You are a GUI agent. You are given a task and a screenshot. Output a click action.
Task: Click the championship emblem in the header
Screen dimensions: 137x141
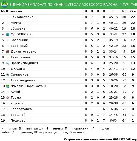click(4, 4)
